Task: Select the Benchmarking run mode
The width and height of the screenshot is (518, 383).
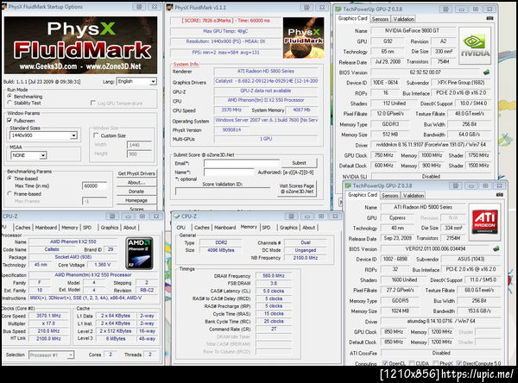Action: pyautogui.click(x=9, y=97)
